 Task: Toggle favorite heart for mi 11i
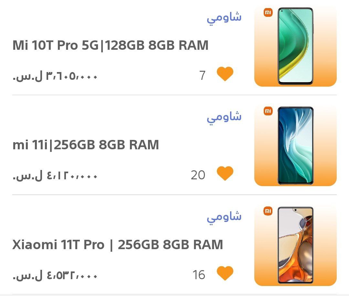tap(225, 174)
